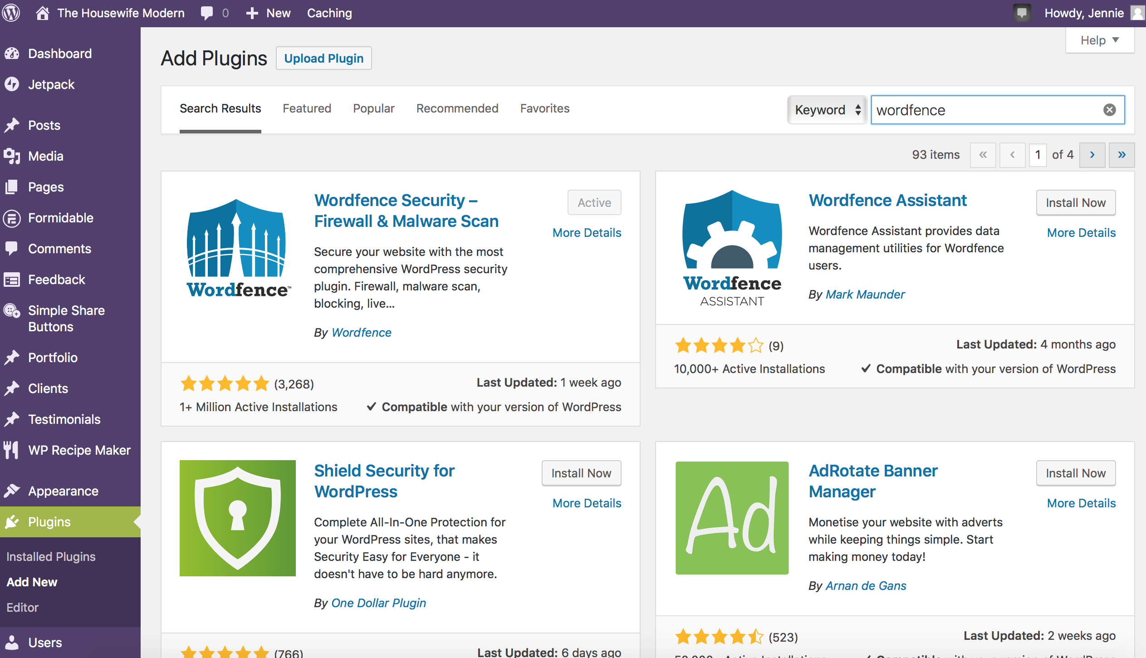The height and width of the screenshot is (658, 1146).
Task: Click the Feedback form icon in sidebar
Action: point(12,280)
